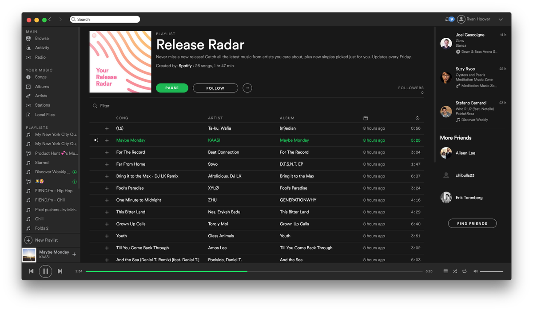This screenshot has height=311, width=533.
Task: Adjust the volume slider
Action: [492, 271]
